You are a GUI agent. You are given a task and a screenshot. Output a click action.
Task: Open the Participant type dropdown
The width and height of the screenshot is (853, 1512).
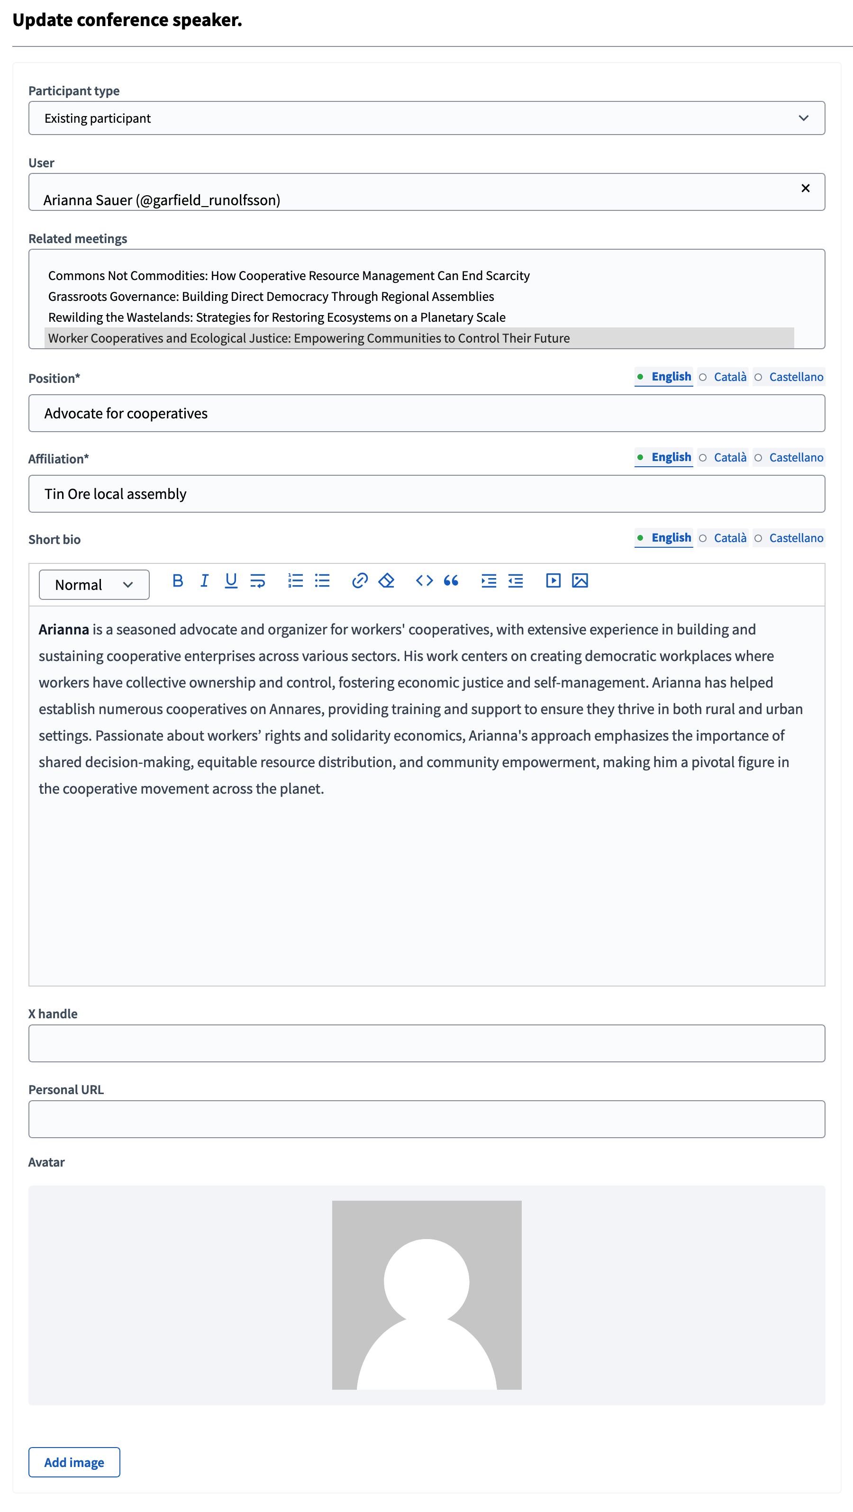pos(426,118)
